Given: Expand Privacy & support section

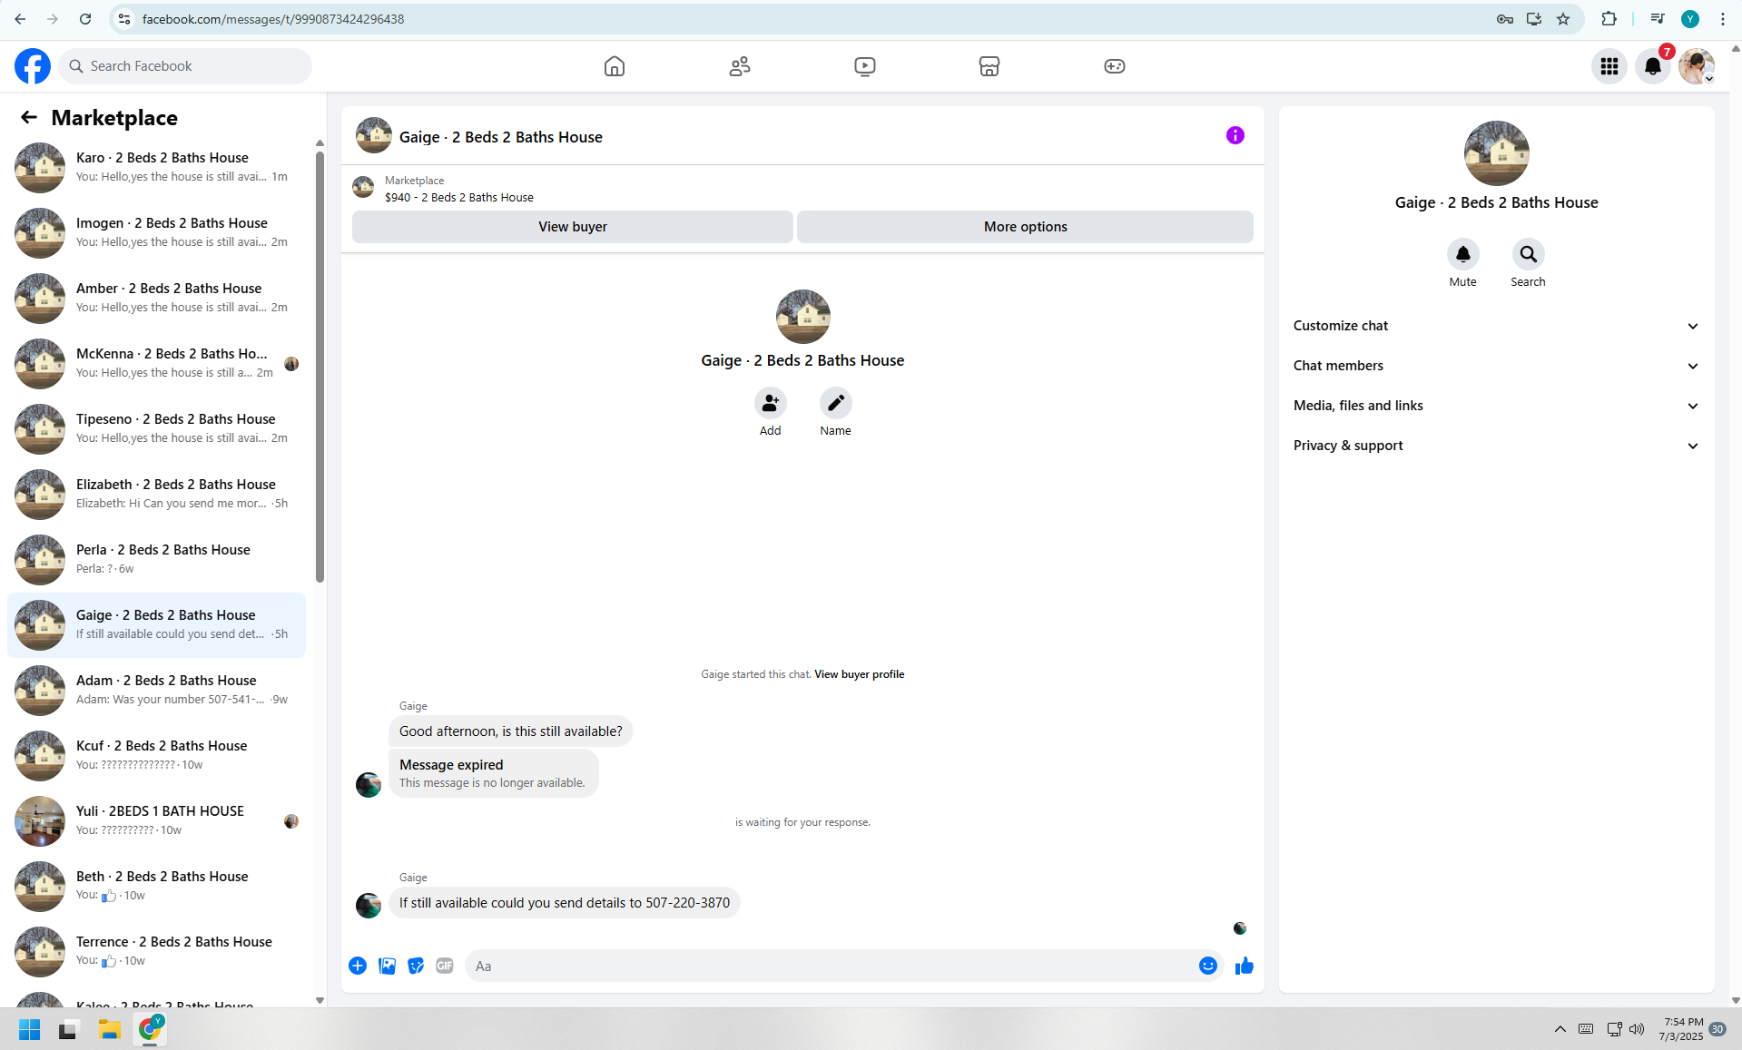Looking at the screenshot, I should [x=1496, y=446].
